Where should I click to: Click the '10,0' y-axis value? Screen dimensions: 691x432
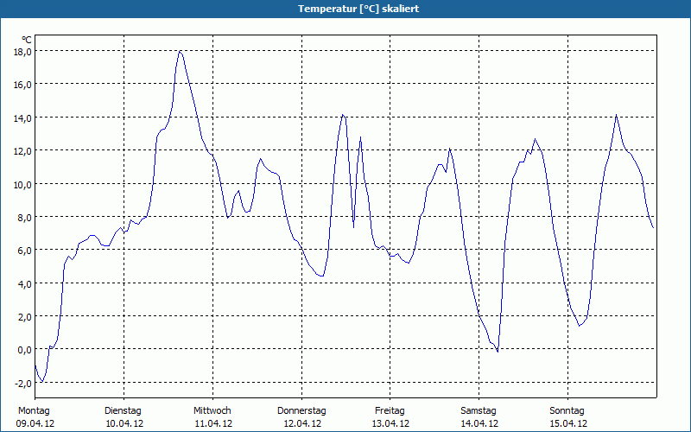click(x=23, y=184)
